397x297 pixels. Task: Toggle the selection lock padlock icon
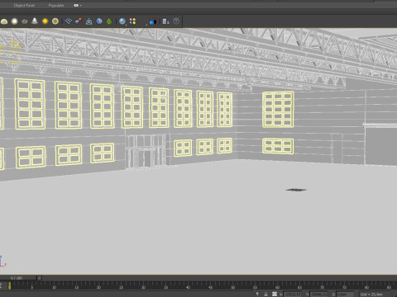tap(265, 294)
